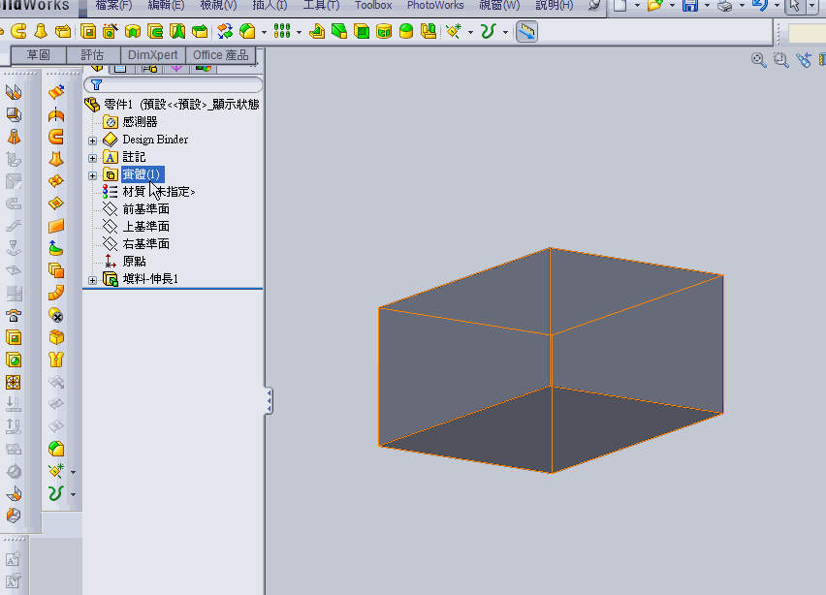Select the 填料-伸長1 feature
Screen dimensions: 826x595
tap(141, 279)
